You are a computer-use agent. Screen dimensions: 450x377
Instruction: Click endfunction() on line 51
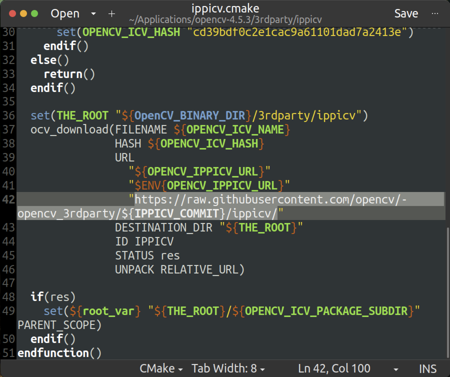pos(59,353)
